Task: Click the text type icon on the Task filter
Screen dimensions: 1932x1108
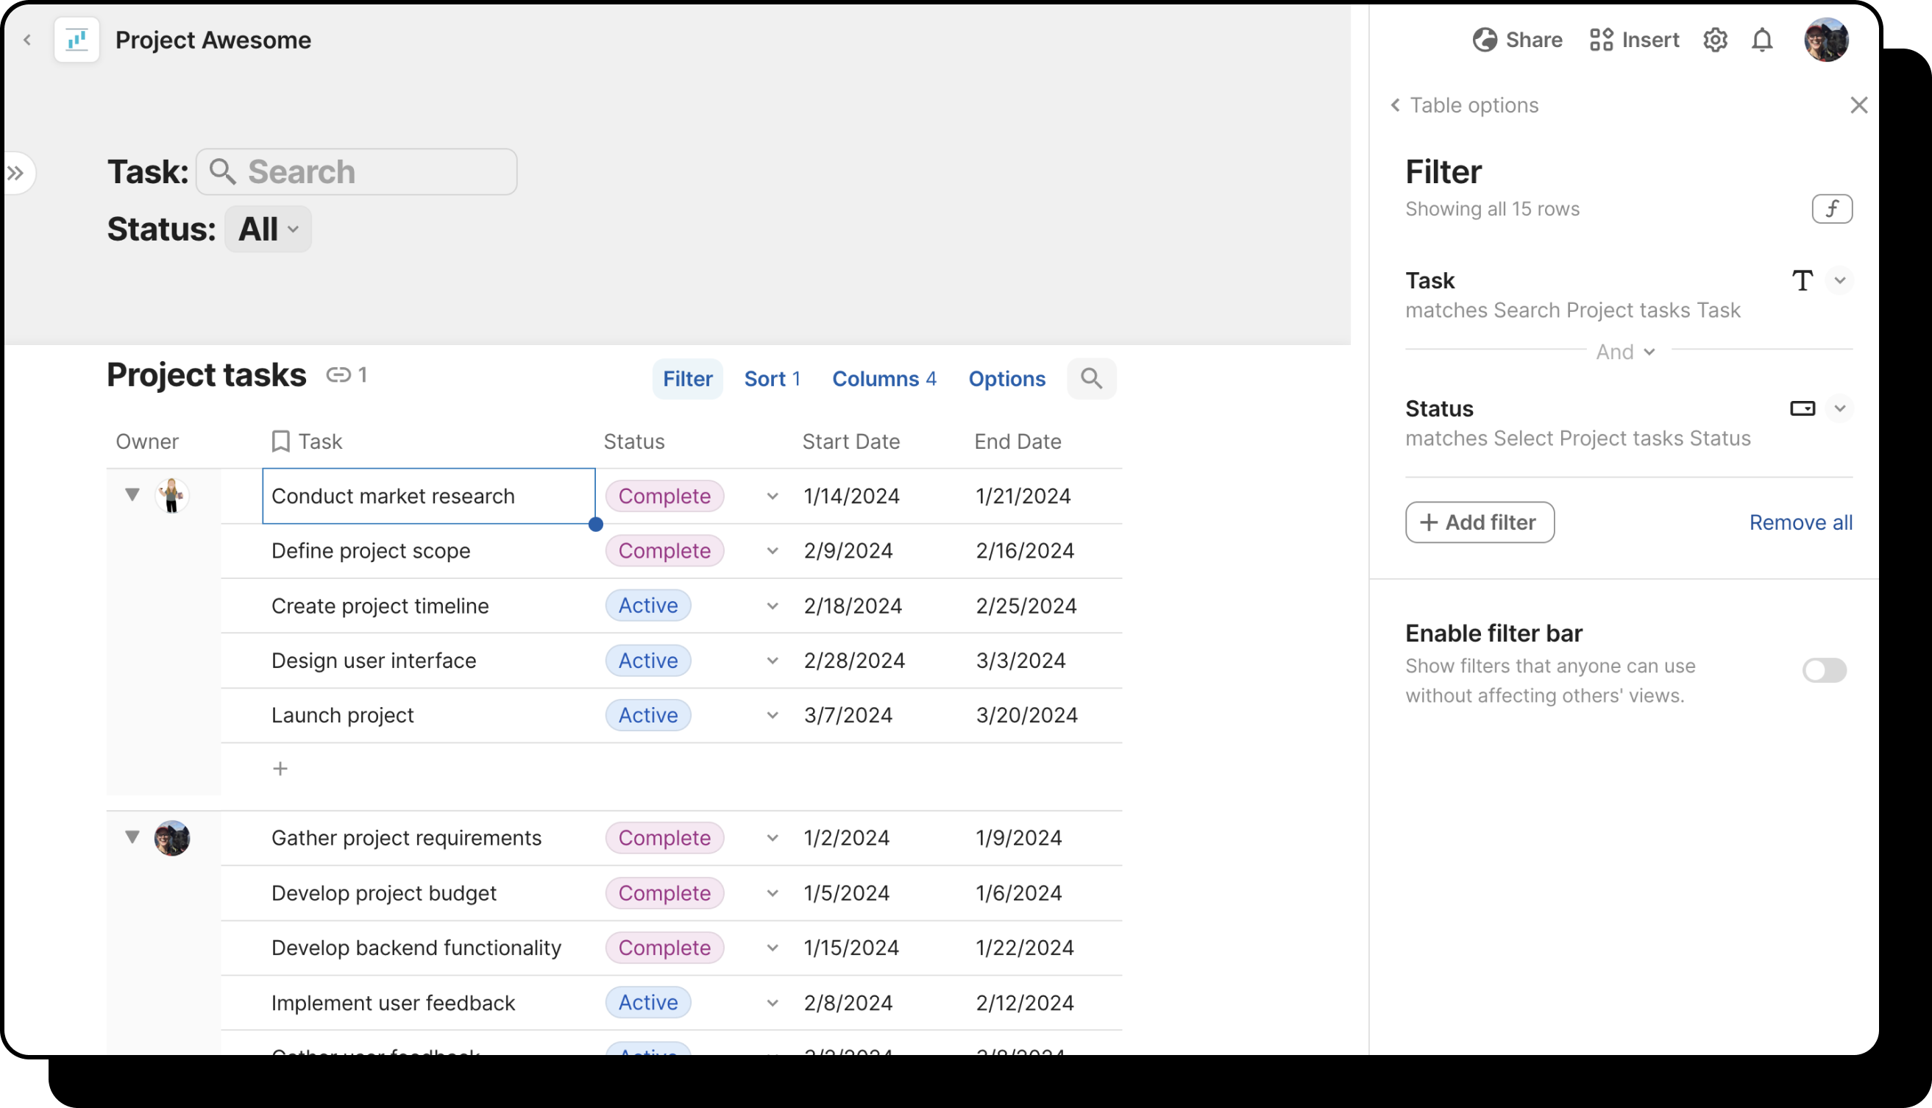Action: coord(1803,281)
